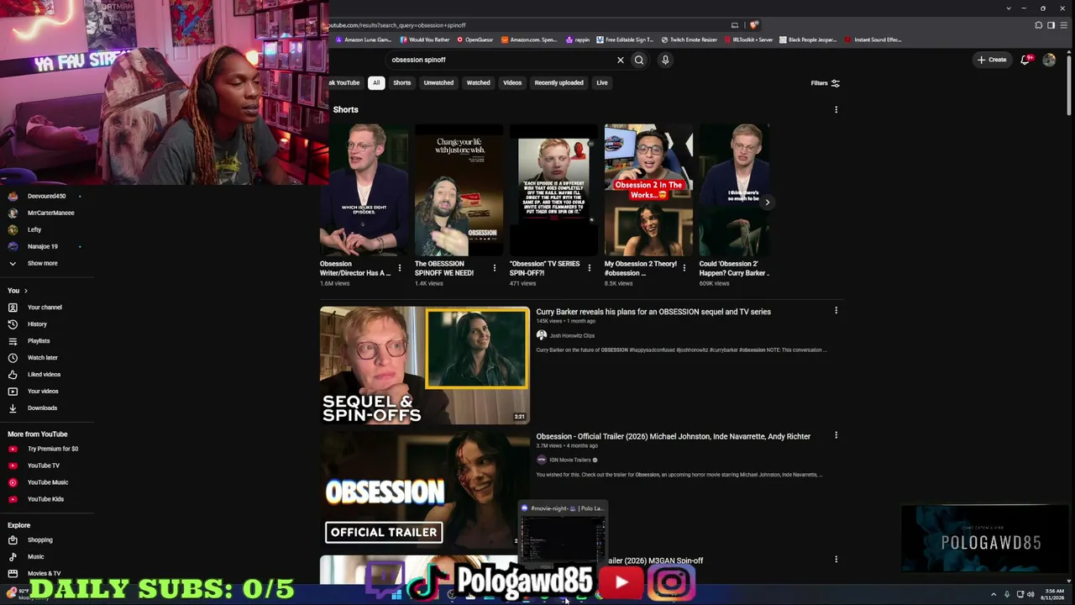The image size is (1075, 605).
Task: Open the Would You Rather bookmark
Action: point(425,39)
